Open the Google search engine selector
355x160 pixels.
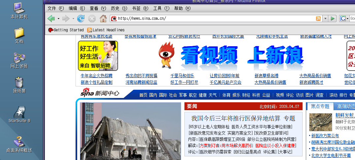[x=344, y=18]
